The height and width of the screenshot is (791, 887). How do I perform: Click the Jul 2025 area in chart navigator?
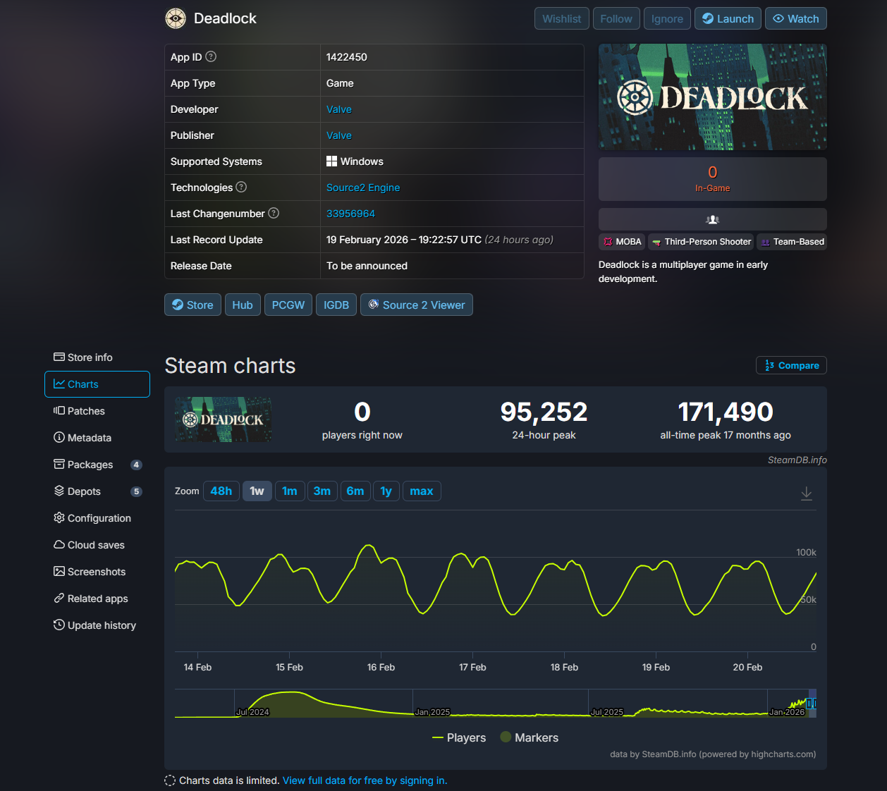point(607,711)
